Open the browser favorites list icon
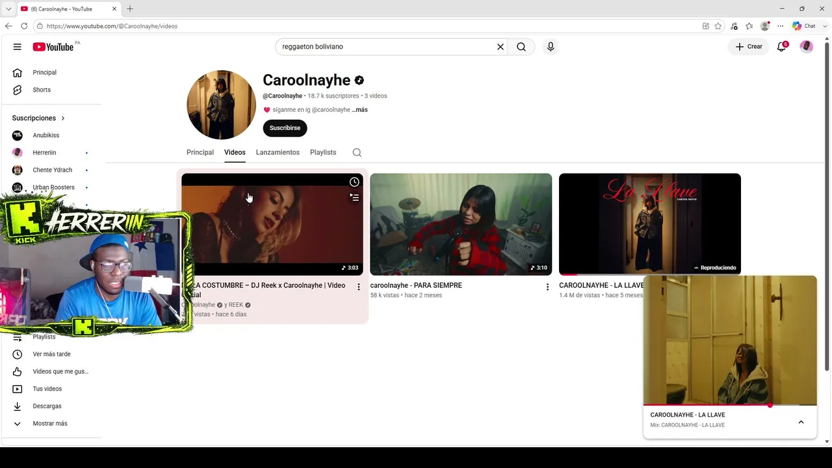832x468 pixels. coord(749,26)
